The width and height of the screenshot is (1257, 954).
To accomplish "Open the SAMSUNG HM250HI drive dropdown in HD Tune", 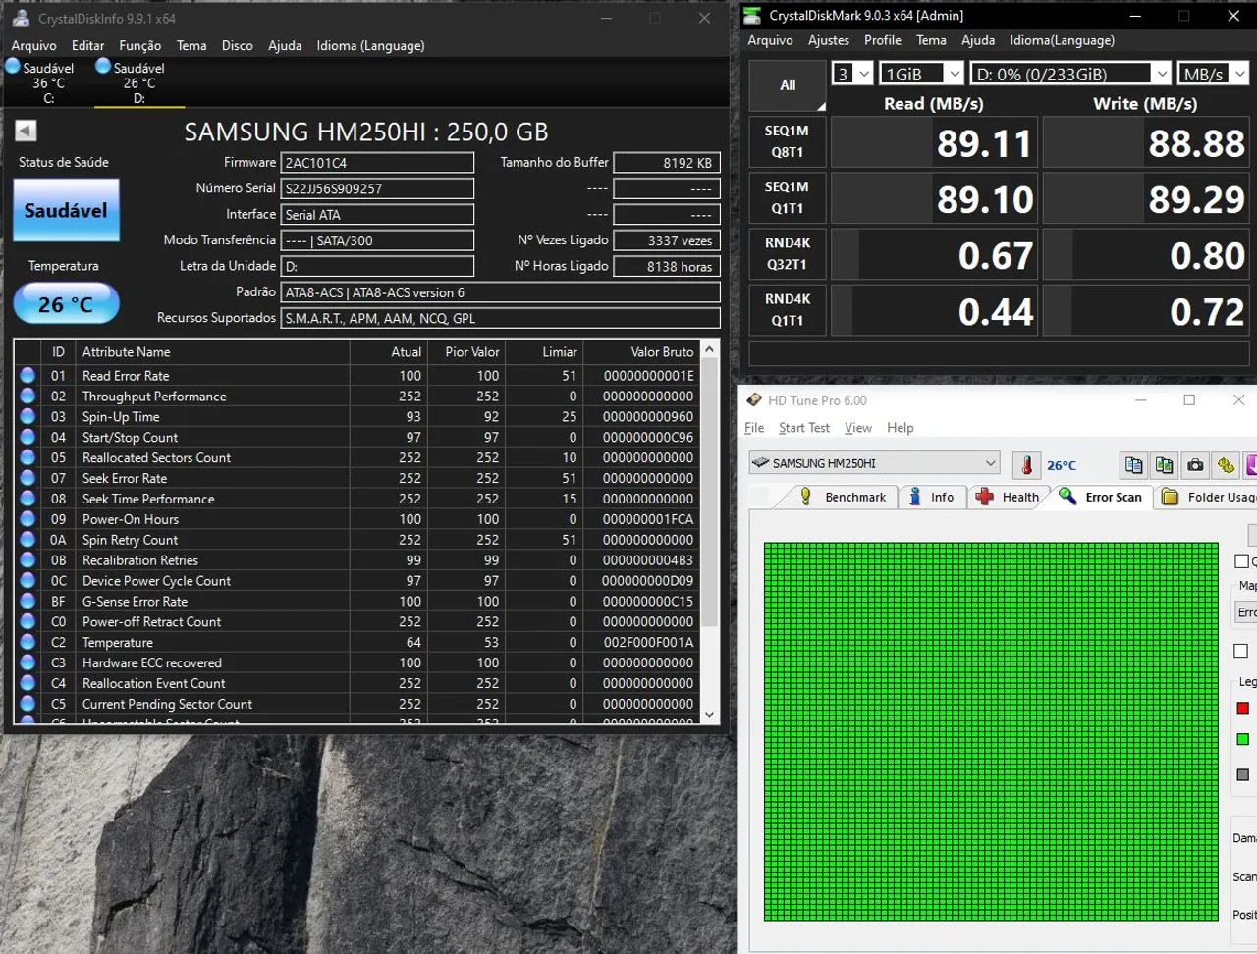I will coord(874,463).
